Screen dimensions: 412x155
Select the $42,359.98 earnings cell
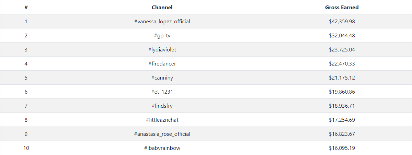click(342, 22)
